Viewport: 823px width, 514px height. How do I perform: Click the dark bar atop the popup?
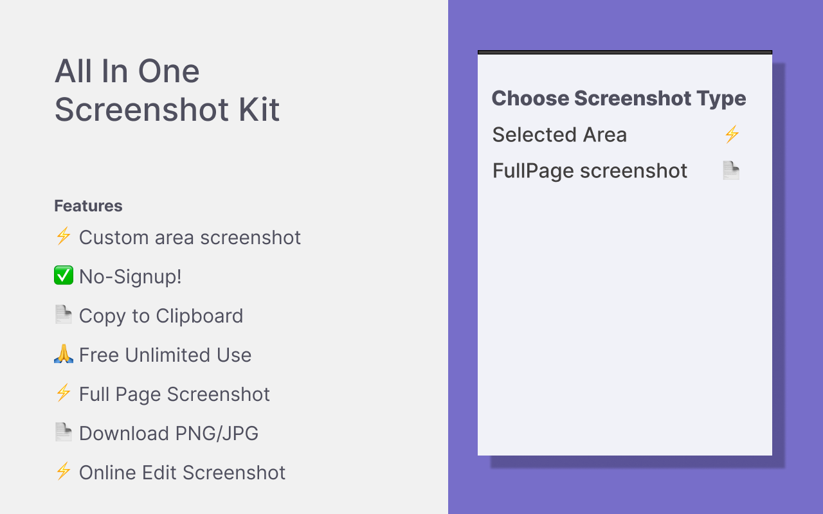pos(624,52)
